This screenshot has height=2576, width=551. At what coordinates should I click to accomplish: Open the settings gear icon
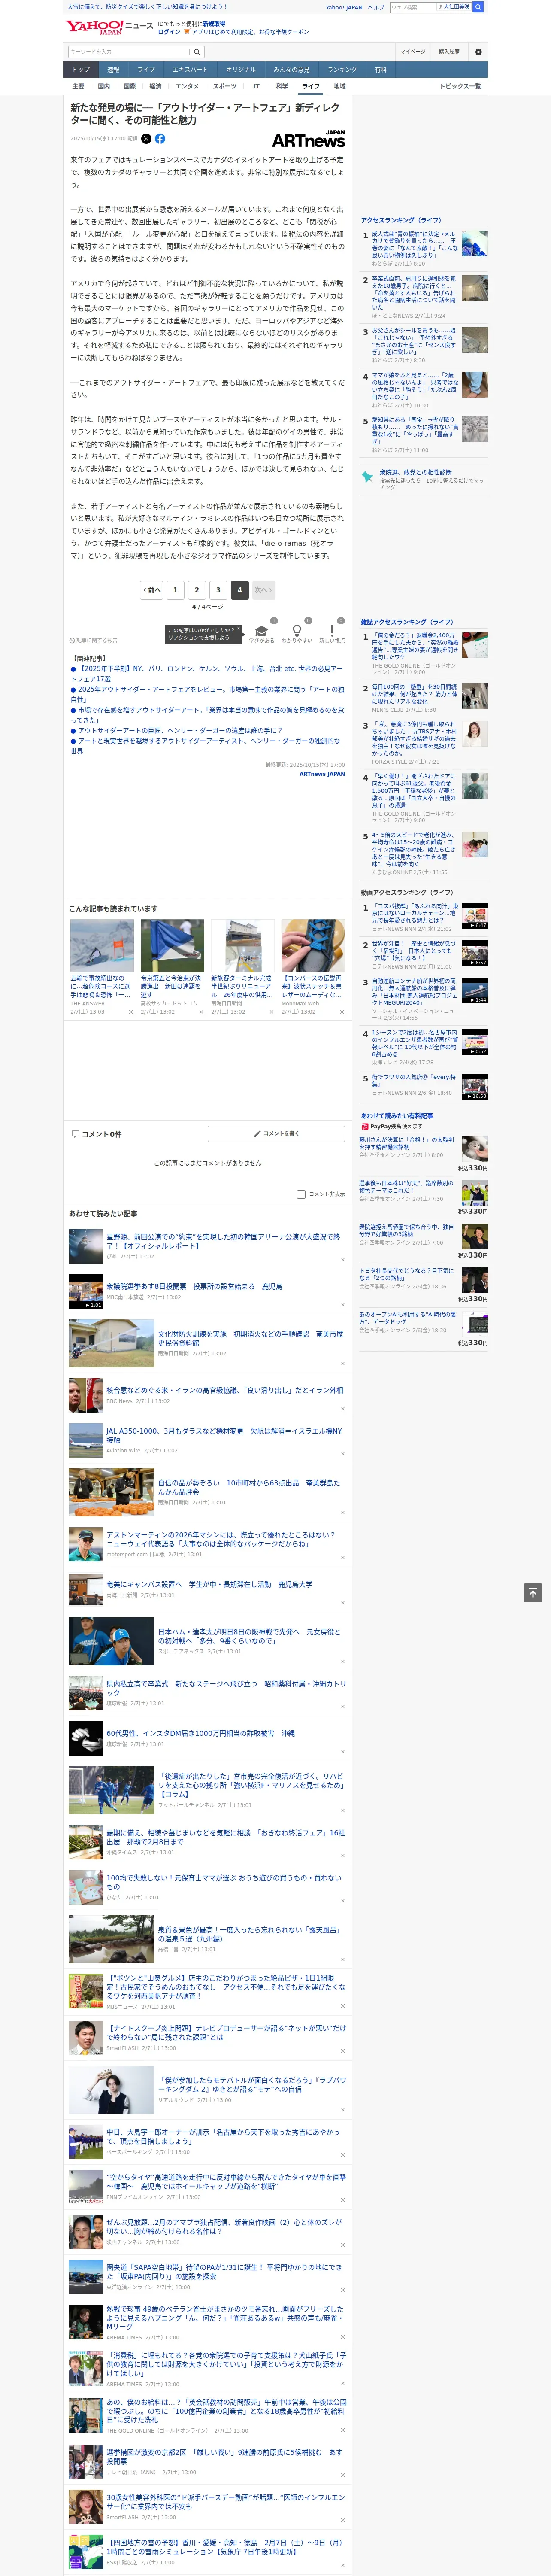pyautogui.click(x=478, y=51)
